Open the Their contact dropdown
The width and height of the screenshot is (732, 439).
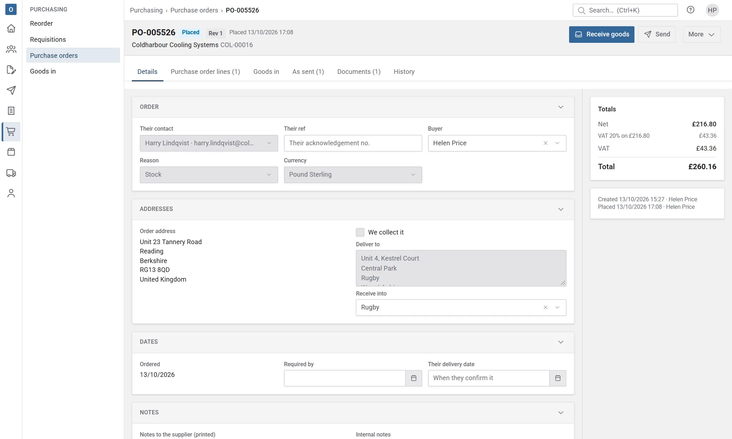coord(209,143)
